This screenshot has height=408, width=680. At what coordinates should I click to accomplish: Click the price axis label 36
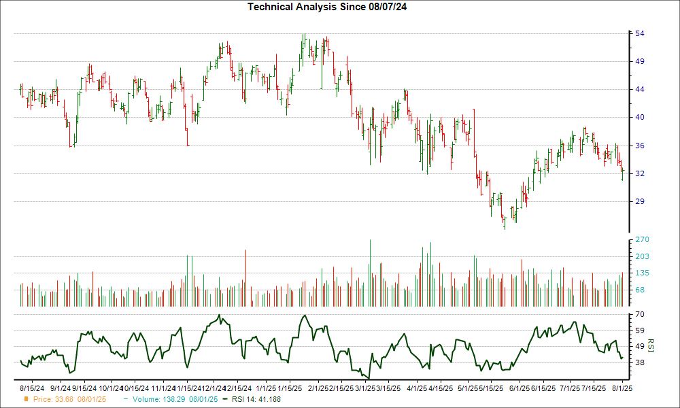pyautogui.click(x=640, y=146)
